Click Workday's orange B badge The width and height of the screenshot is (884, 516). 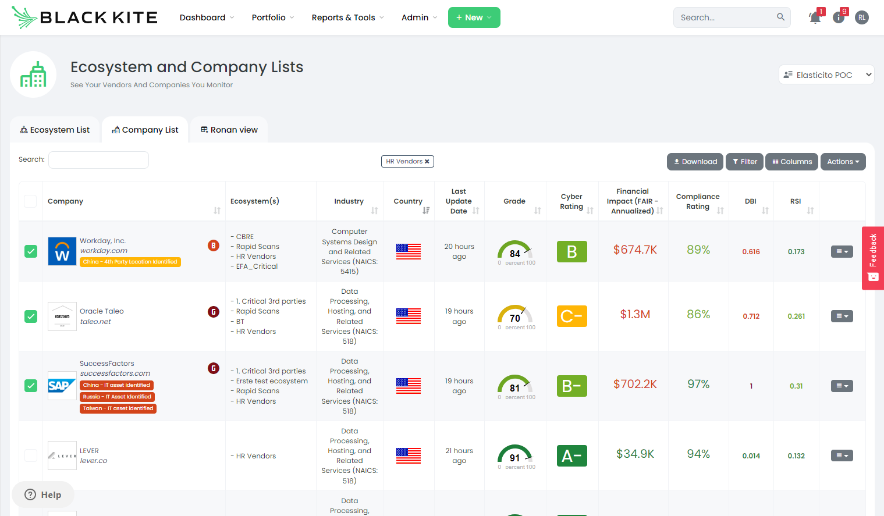[214, 245]
